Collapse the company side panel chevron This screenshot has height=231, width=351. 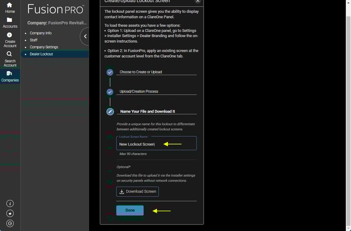point(85,36)
